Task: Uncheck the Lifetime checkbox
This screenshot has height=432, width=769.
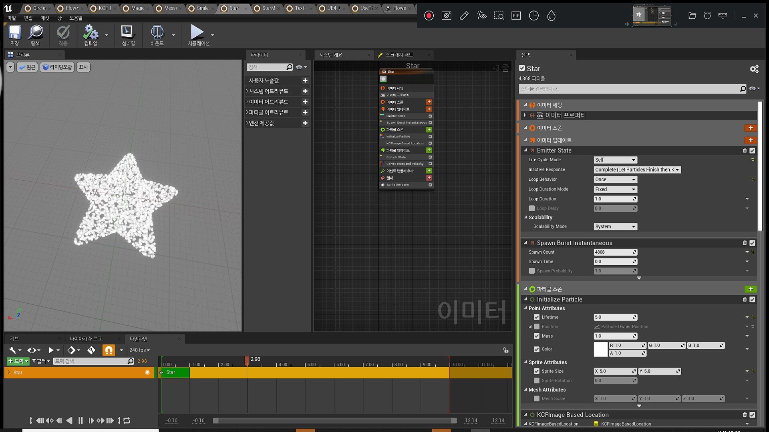Action: coord(537,317)
